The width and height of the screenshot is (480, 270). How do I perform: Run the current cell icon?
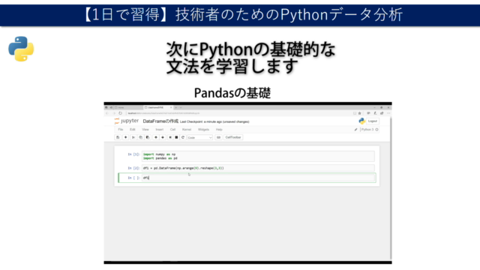click(170, 137)
